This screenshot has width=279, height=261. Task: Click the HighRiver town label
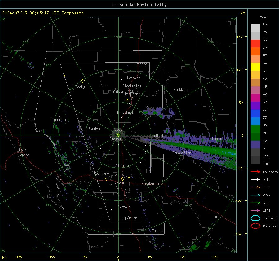pyautogui.click(x=129, y=218)
